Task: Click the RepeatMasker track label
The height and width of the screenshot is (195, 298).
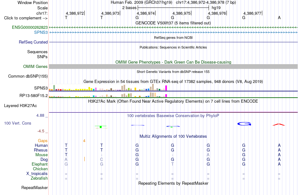Action: [x=35, y=187]
